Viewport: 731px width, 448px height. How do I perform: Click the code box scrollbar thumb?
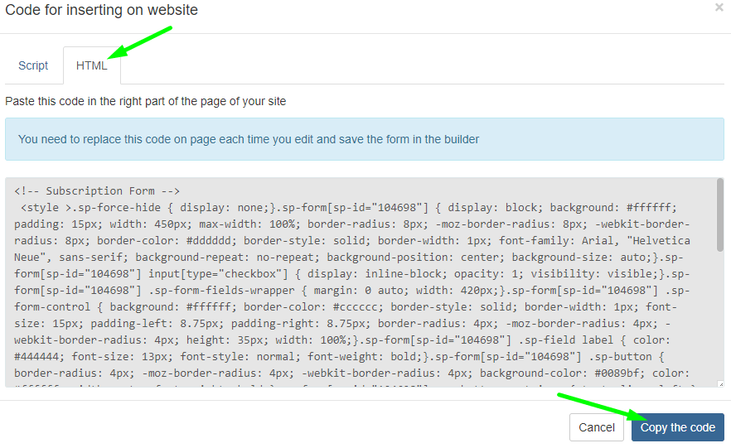(720, 215)
